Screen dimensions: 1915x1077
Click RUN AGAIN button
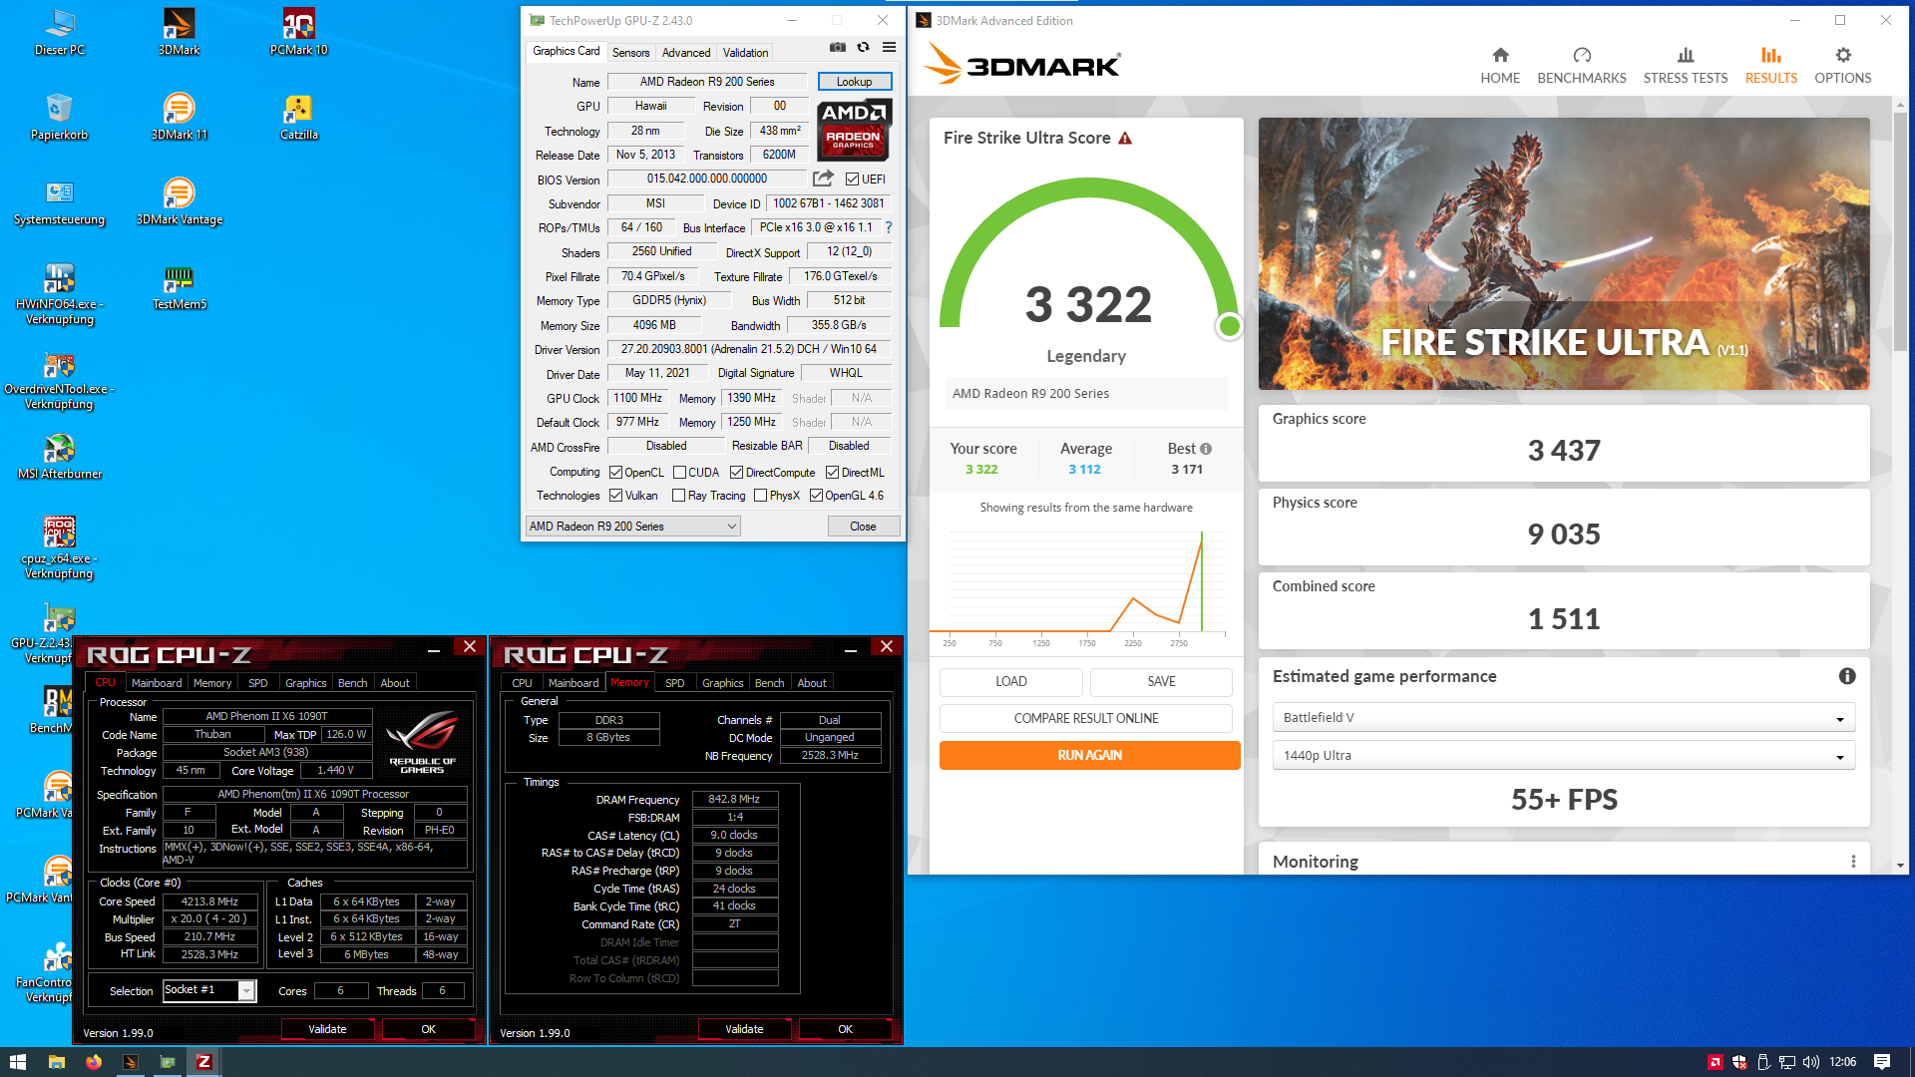(1089, 755)
